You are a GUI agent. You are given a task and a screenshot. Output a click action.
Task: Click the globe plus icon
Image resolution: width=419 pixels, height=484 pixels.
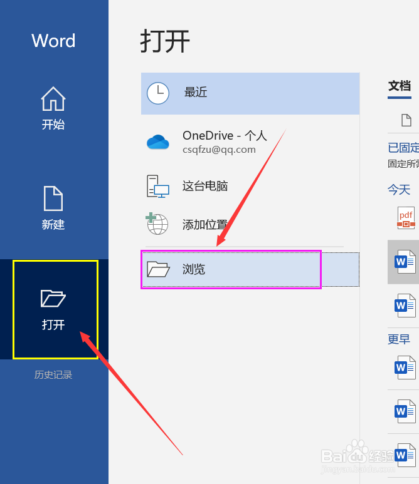pos(157,224)
